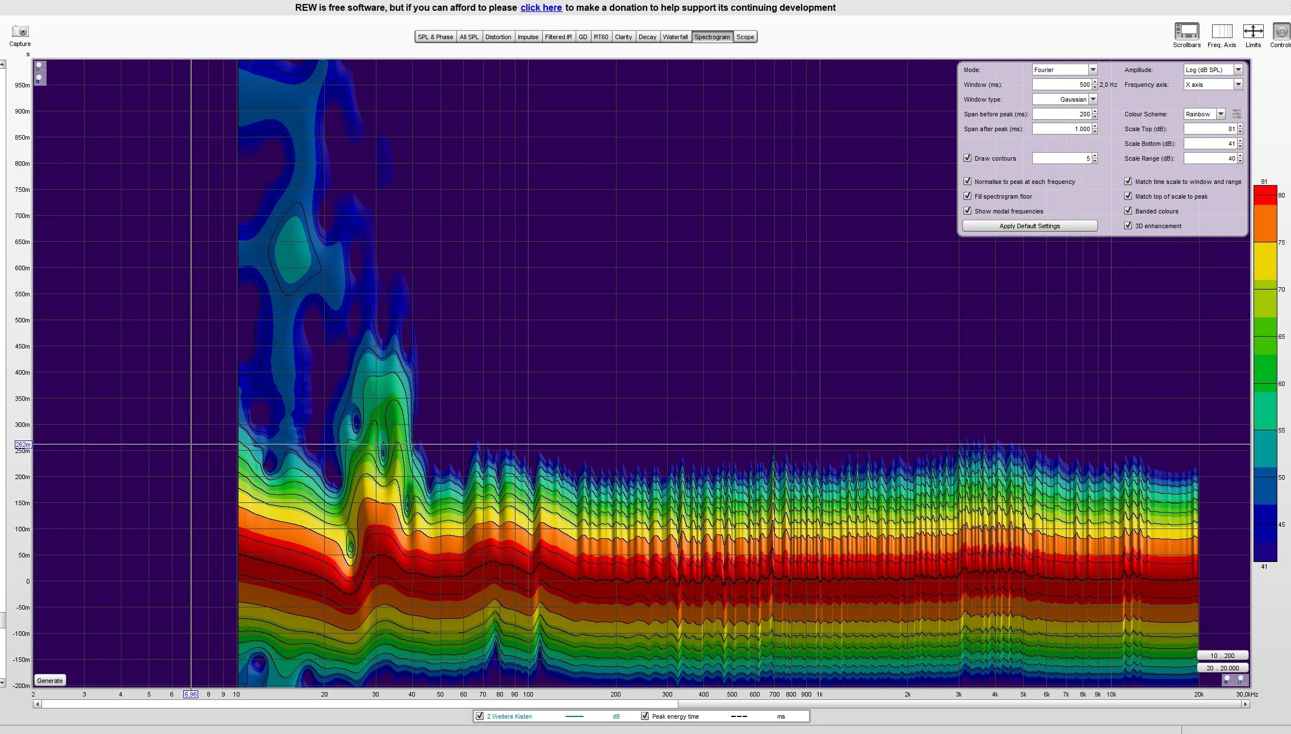Viewport: 1291px width, 734px height.
Task: Set frequency range with 20 .. 20.000 button
Action: click(1222, 668)
